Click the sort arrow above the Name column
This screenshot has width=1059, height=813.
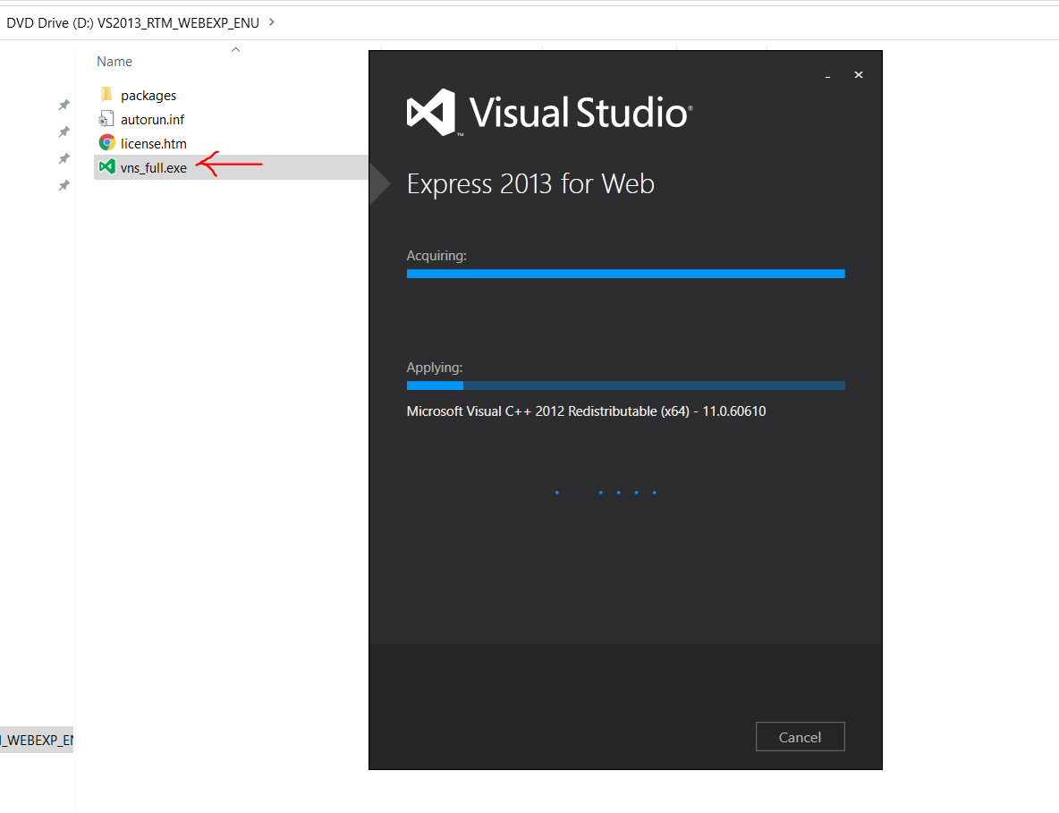[236, 49]
